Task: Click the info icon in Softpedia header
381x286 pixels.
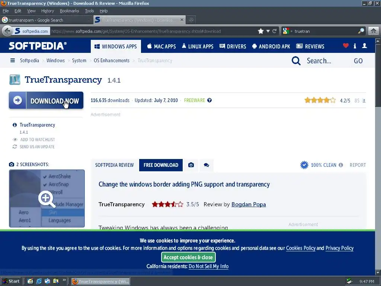Action: click(355, 46)
